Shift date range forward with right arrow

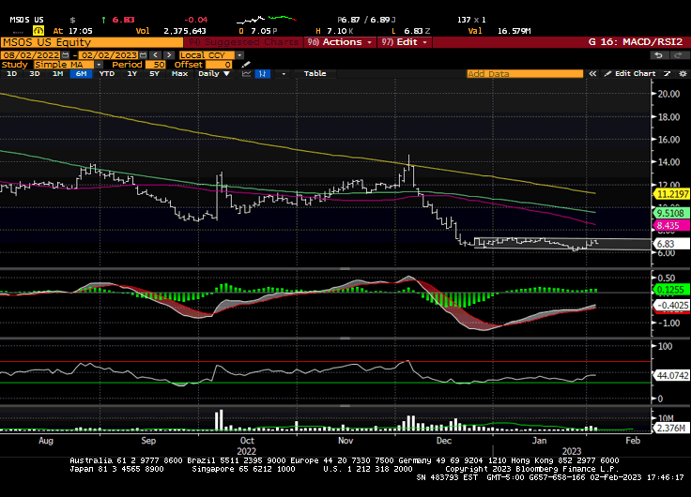(x=169, y=55)
